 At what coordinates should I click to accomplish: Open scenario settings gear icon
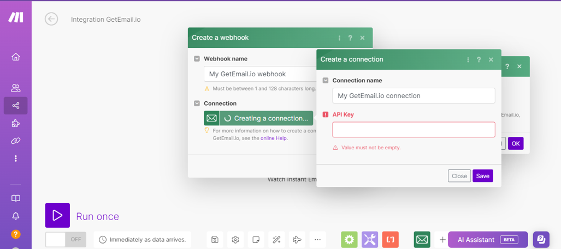point(235,240)
